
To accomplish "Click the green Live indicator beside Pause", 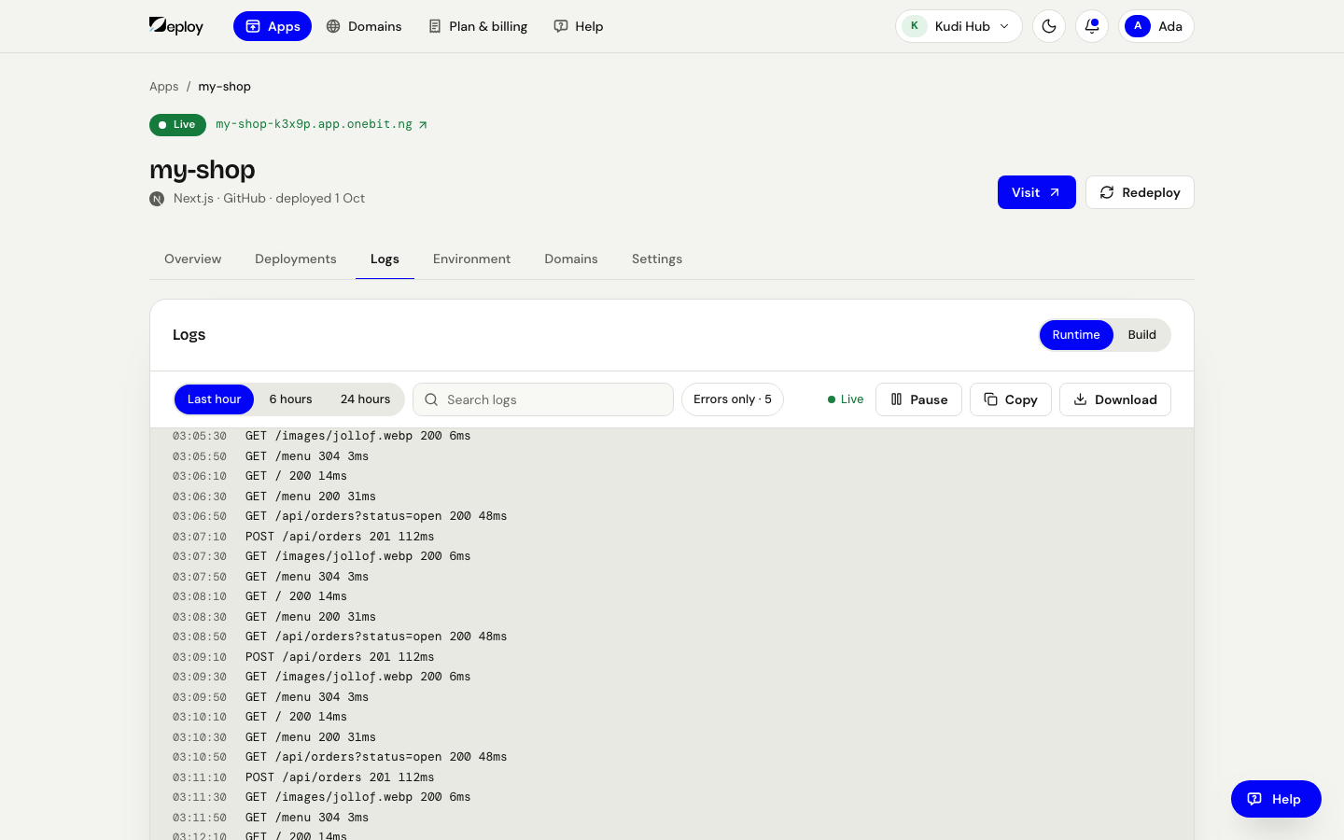I will pyautogui.click(x=846, y=399).
